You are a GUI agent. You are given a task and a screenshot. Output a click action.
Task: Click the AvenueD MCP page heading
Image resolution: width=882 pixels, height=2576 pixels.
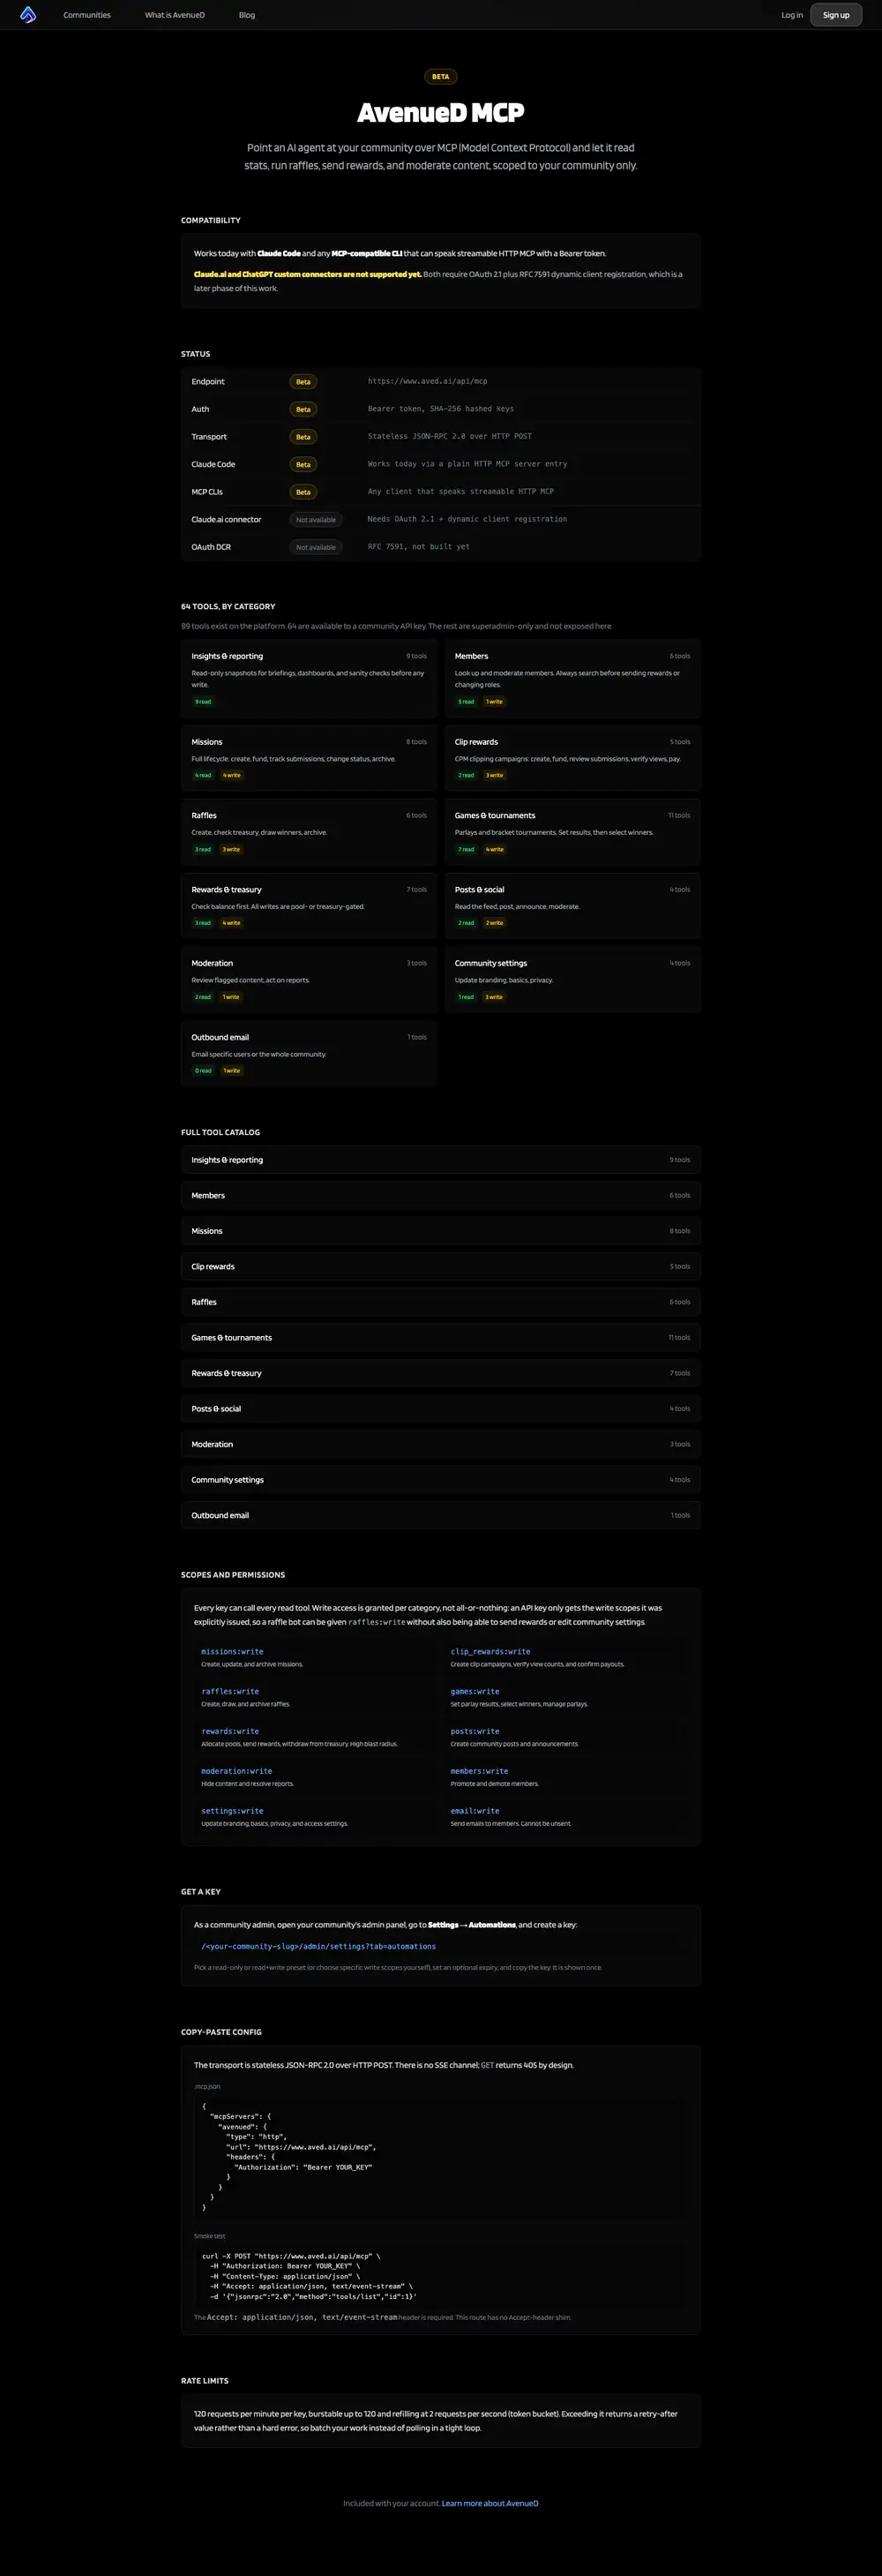[441, 113]
